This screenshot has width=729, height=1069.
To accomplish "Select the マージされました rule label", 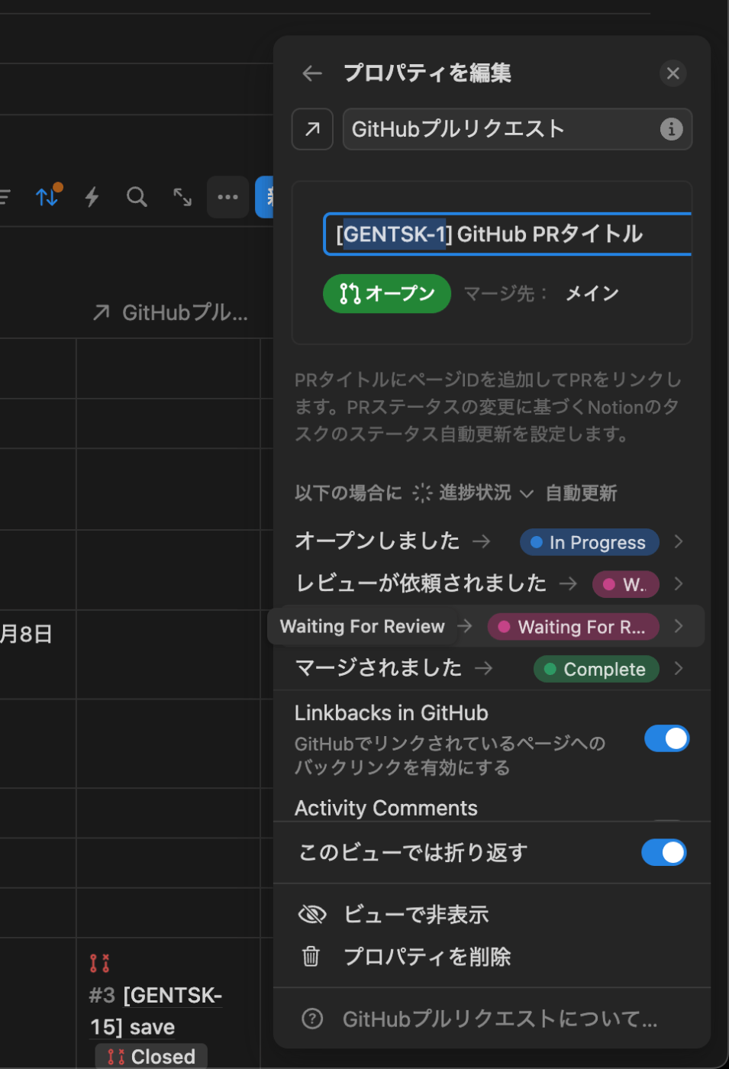I will (378, 667).
